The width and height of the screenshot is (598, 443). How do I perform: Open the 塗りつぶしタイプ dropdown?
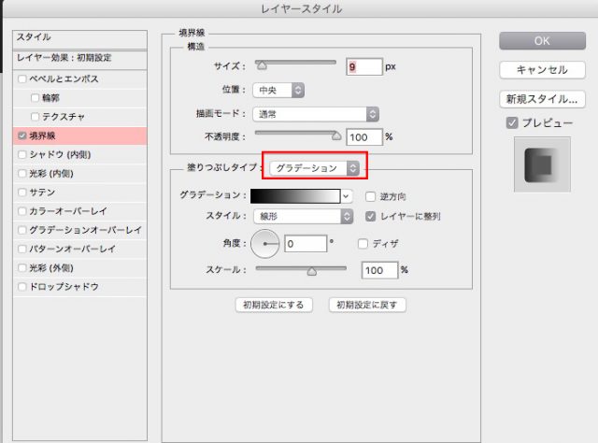click(x=314, y=167)
